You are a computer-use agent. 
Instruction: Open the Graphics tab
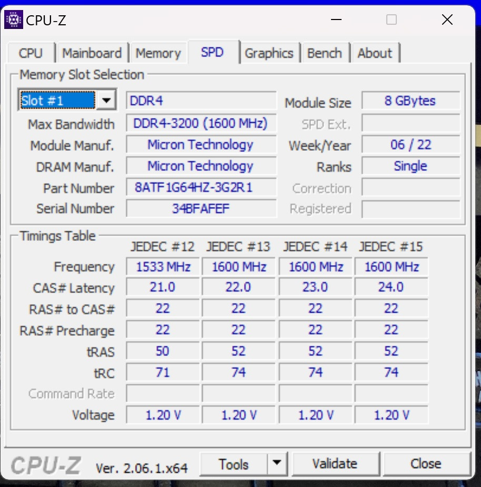point(269,53)
